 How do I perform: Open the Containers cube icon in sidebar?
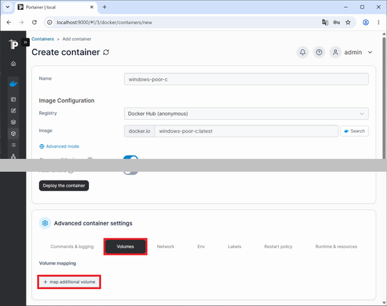click(14, 133)
